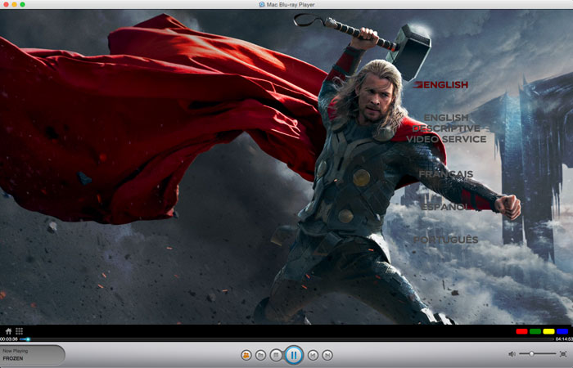Select ESPAÑOL language option

[x=445, y=207]
